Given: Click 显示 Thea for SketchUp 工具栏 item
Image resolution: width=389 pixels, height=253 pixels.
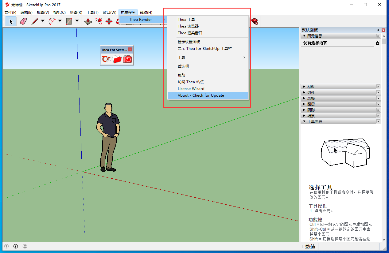Looking at the screenshot, I should [x=208, y=49].
